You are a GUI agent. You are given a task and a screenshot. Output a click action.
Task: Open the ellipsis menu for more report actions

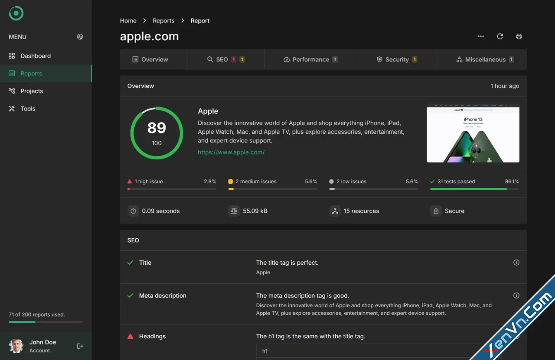(480, 36)
